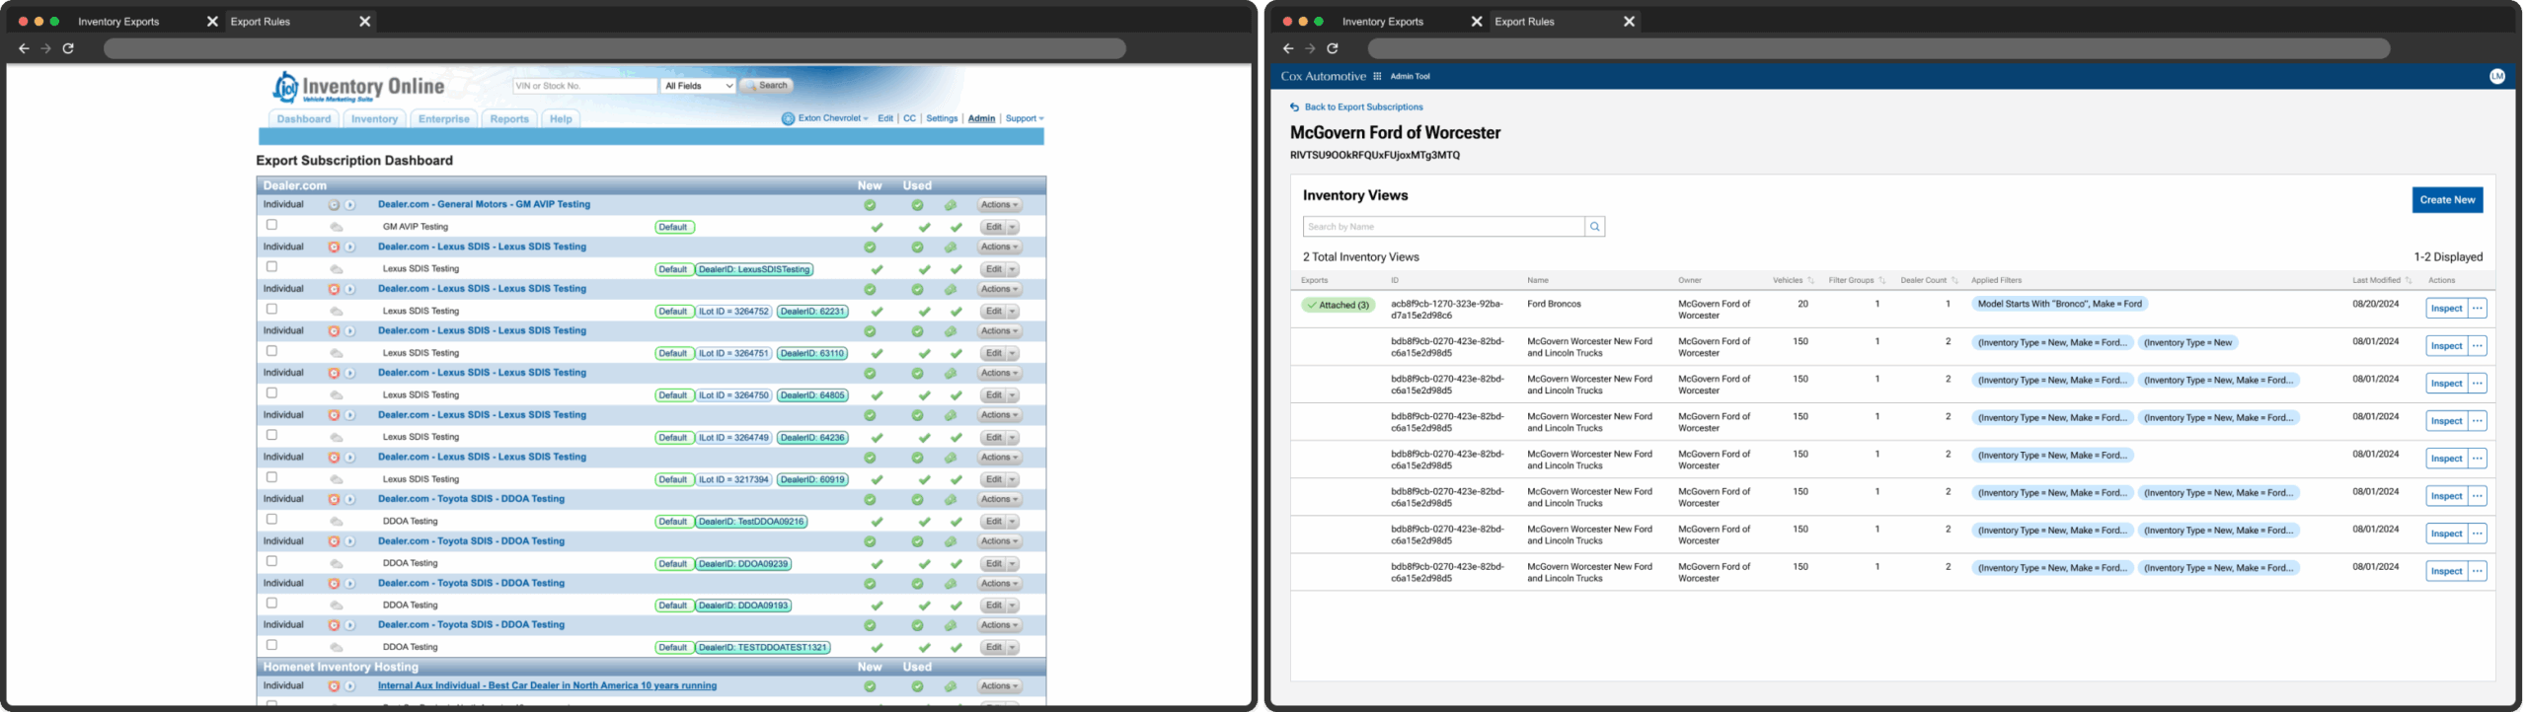2527x712 pixels.
Task: Click cloud icon in DealerID: 62231 row
Action: coord(337,312)
